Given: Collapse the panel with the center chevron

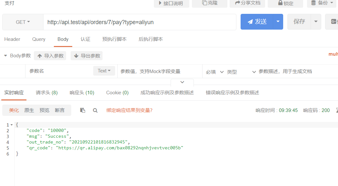Looking at the screenshot, I should coord(182,82).
